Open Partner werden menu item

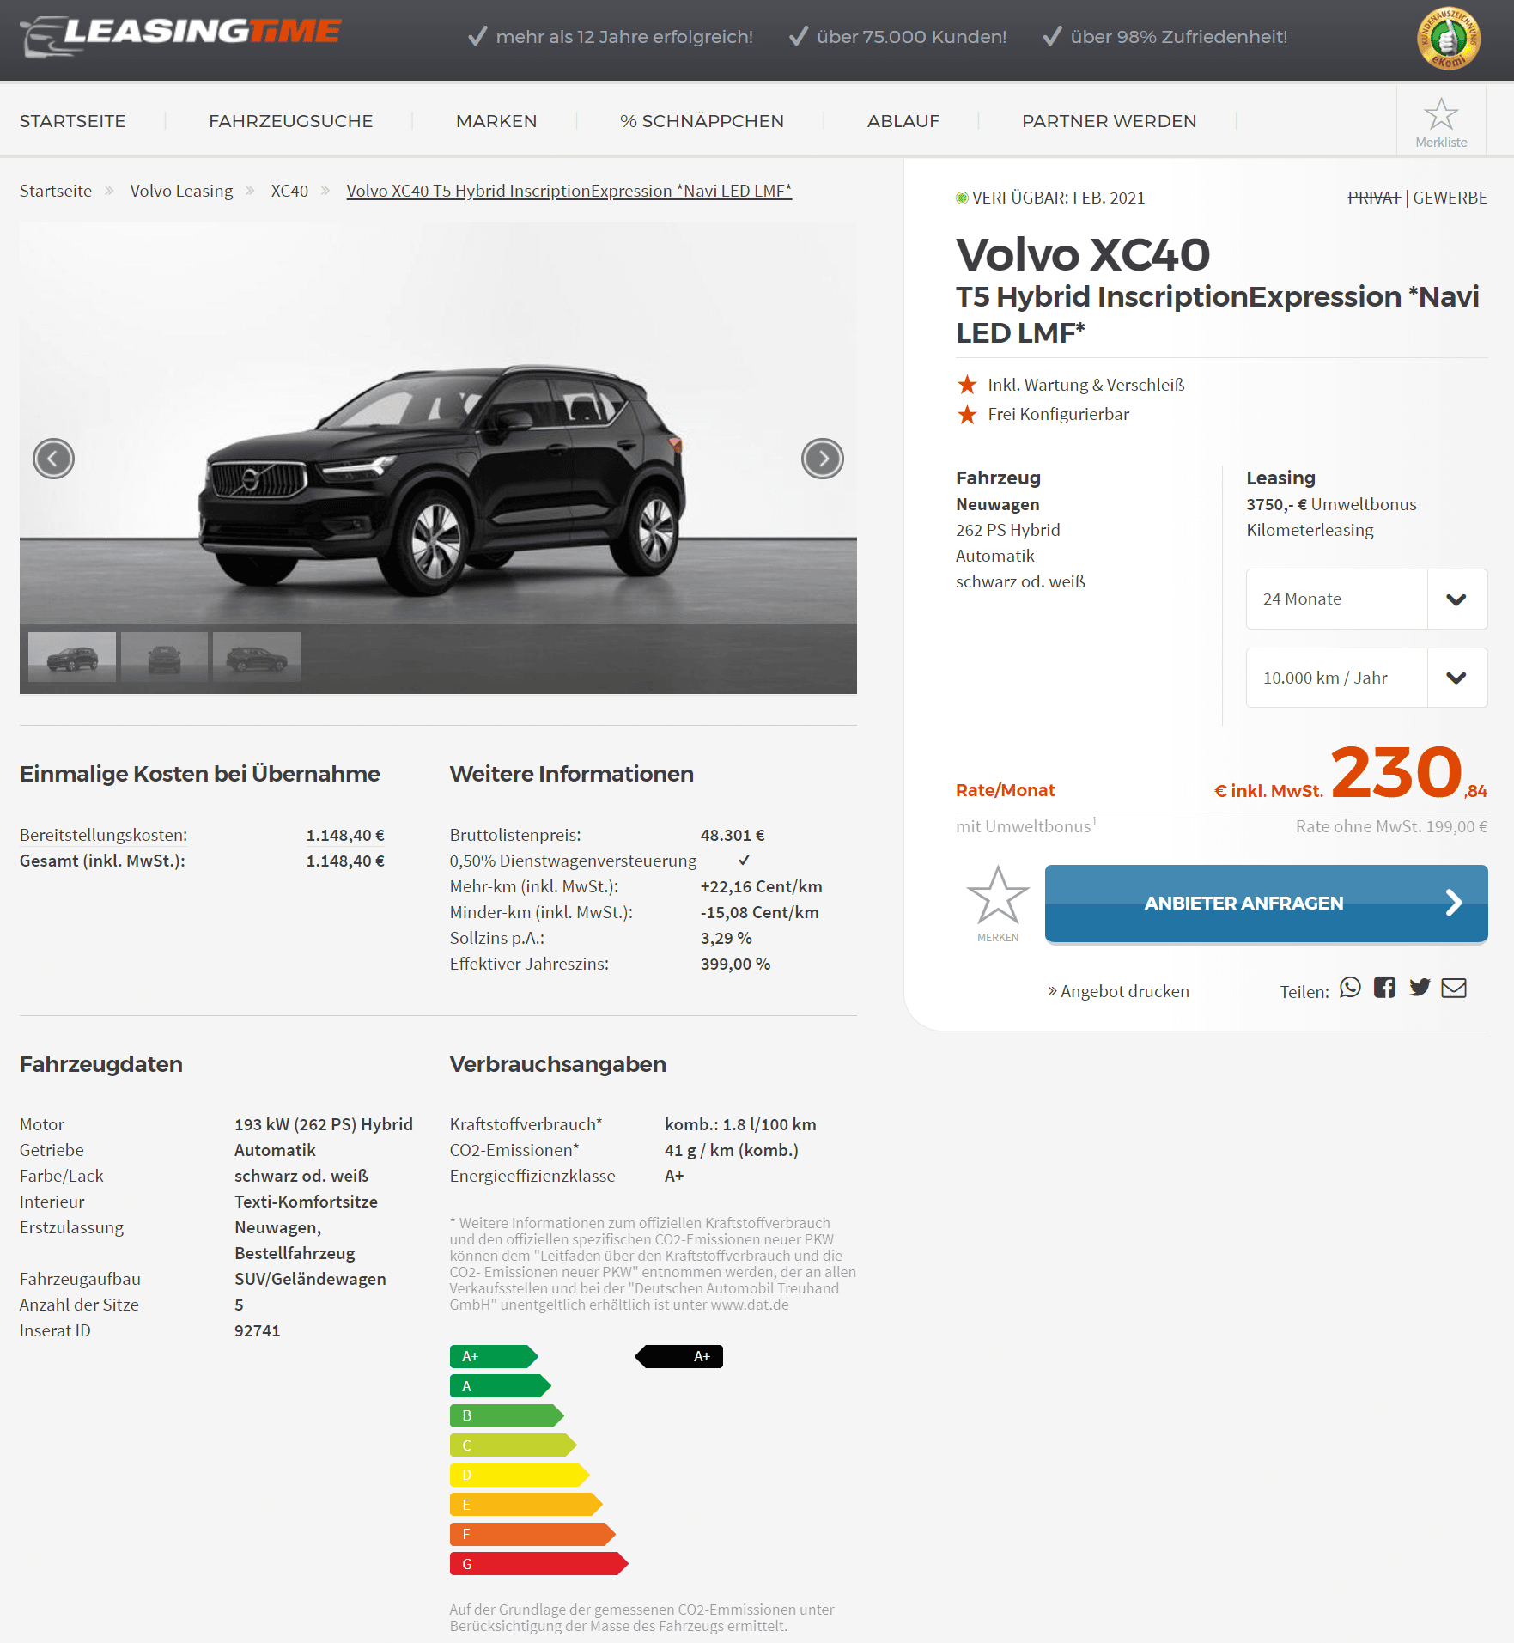[x=1109, y=121]
